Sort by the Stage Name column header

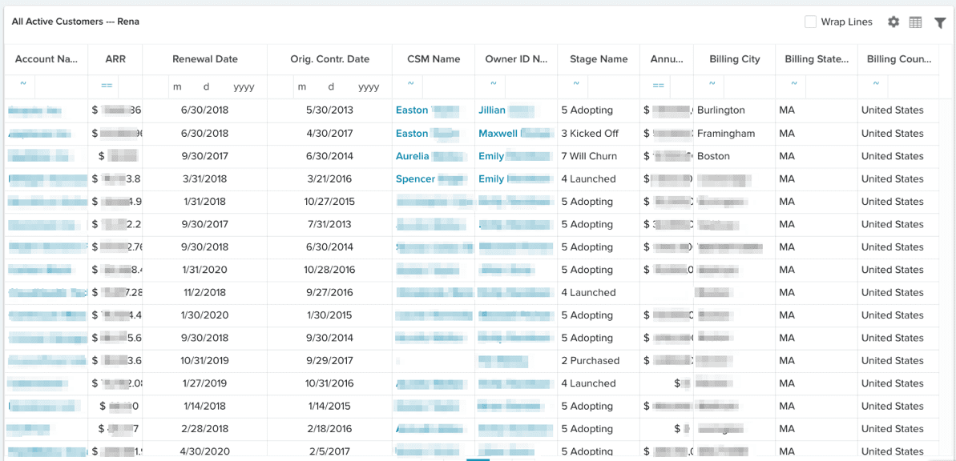(x=598, y=59)
